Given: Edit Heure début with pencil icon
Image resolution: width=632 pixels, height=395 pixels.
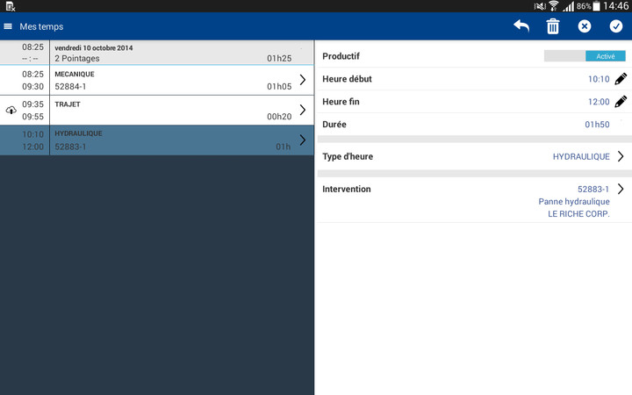Looking at the screenshot, I should pos(621,79).
